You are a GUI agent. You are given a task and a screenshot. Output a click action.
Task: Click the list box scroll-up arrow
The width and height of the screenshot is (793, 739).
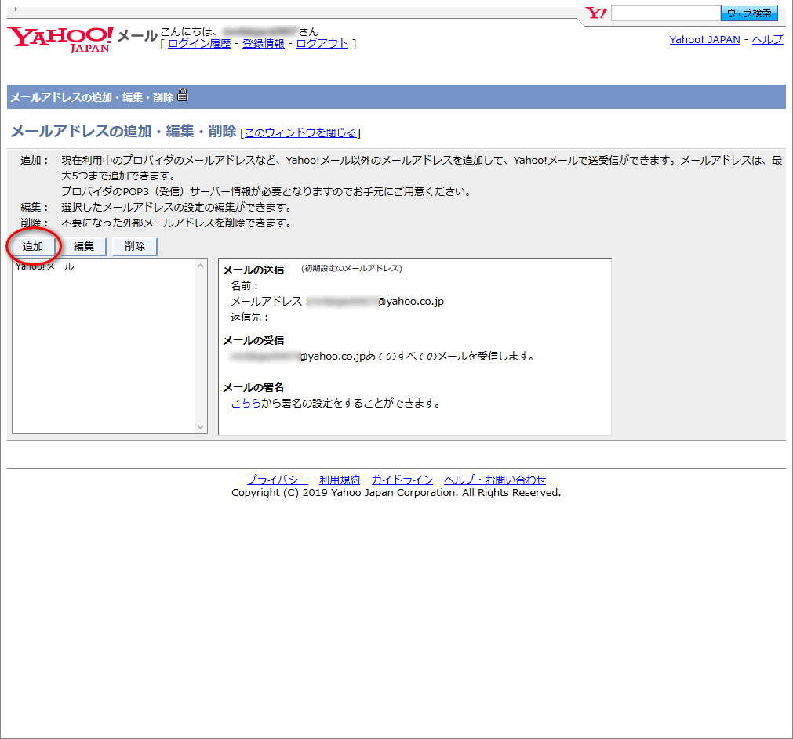point(200,266)
